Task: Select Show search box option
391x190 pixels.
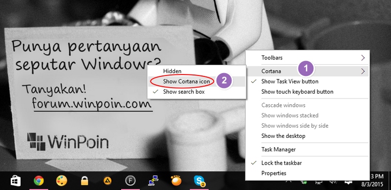Action: (197, 92)
